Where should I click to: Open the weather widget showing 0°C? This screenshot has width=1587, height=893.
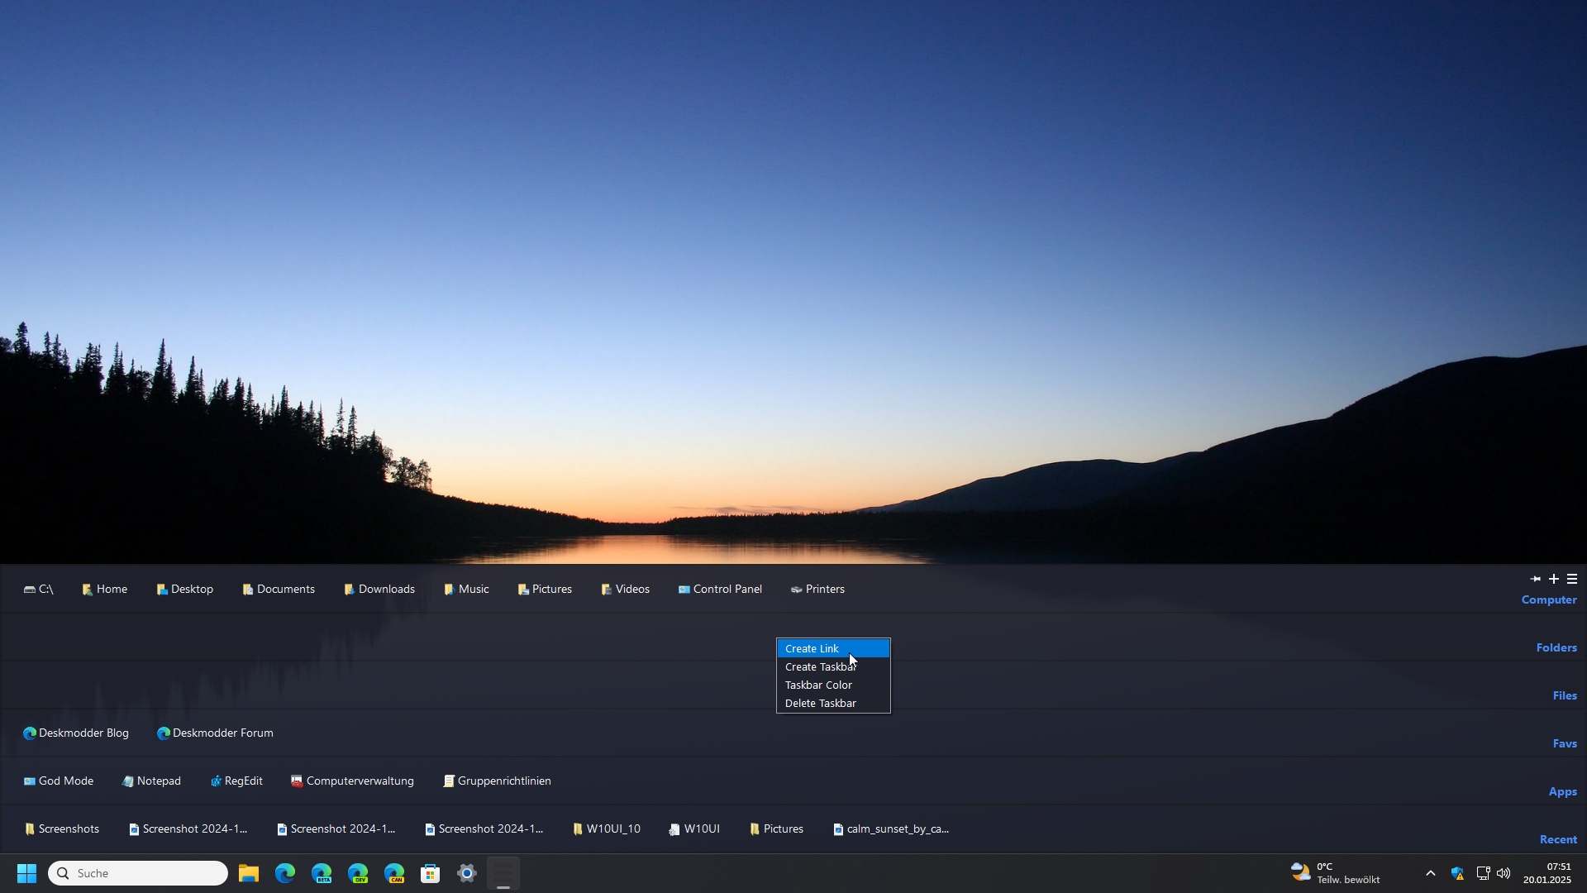1336,874
